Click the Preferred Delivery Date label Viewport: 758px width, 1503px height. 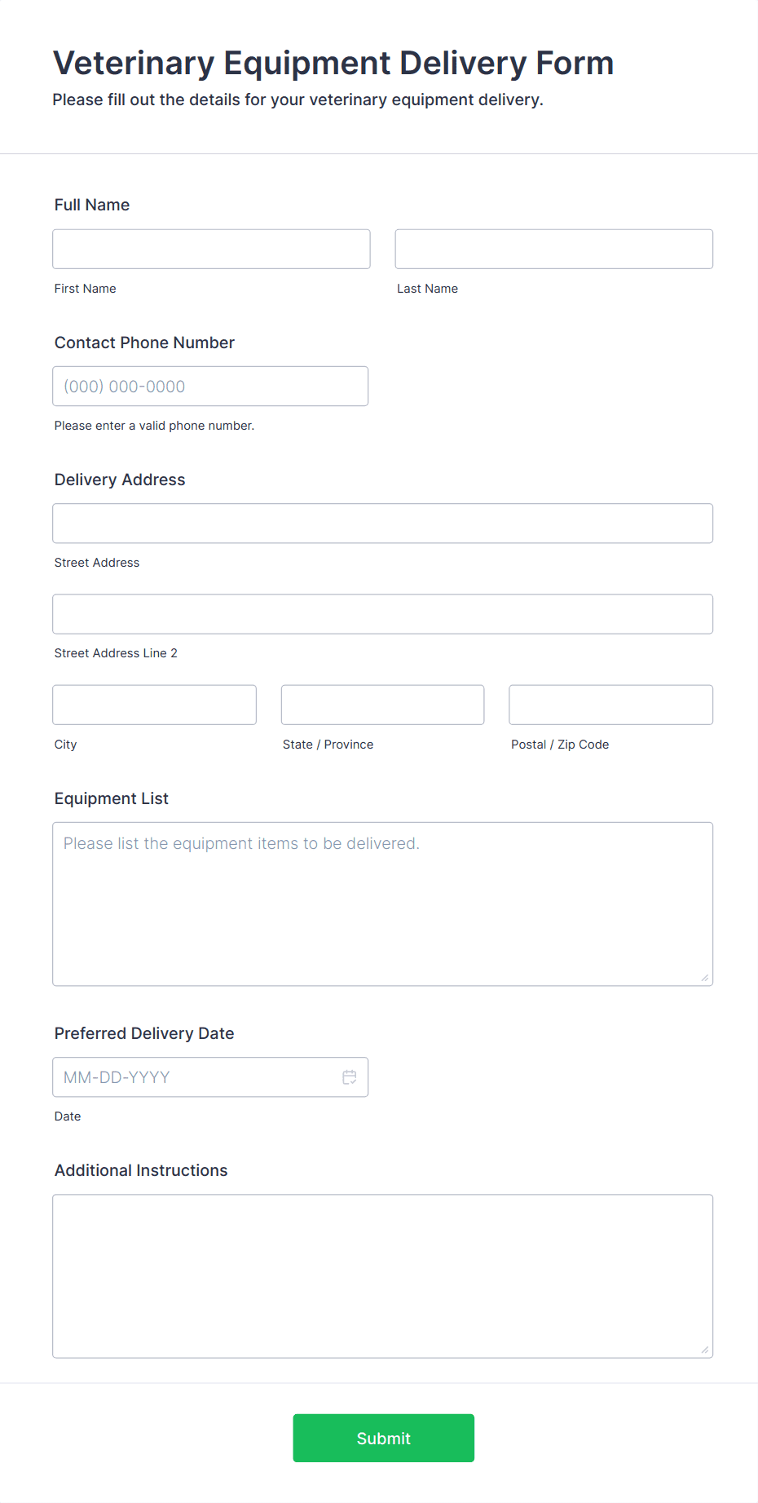coord(144,1033)
